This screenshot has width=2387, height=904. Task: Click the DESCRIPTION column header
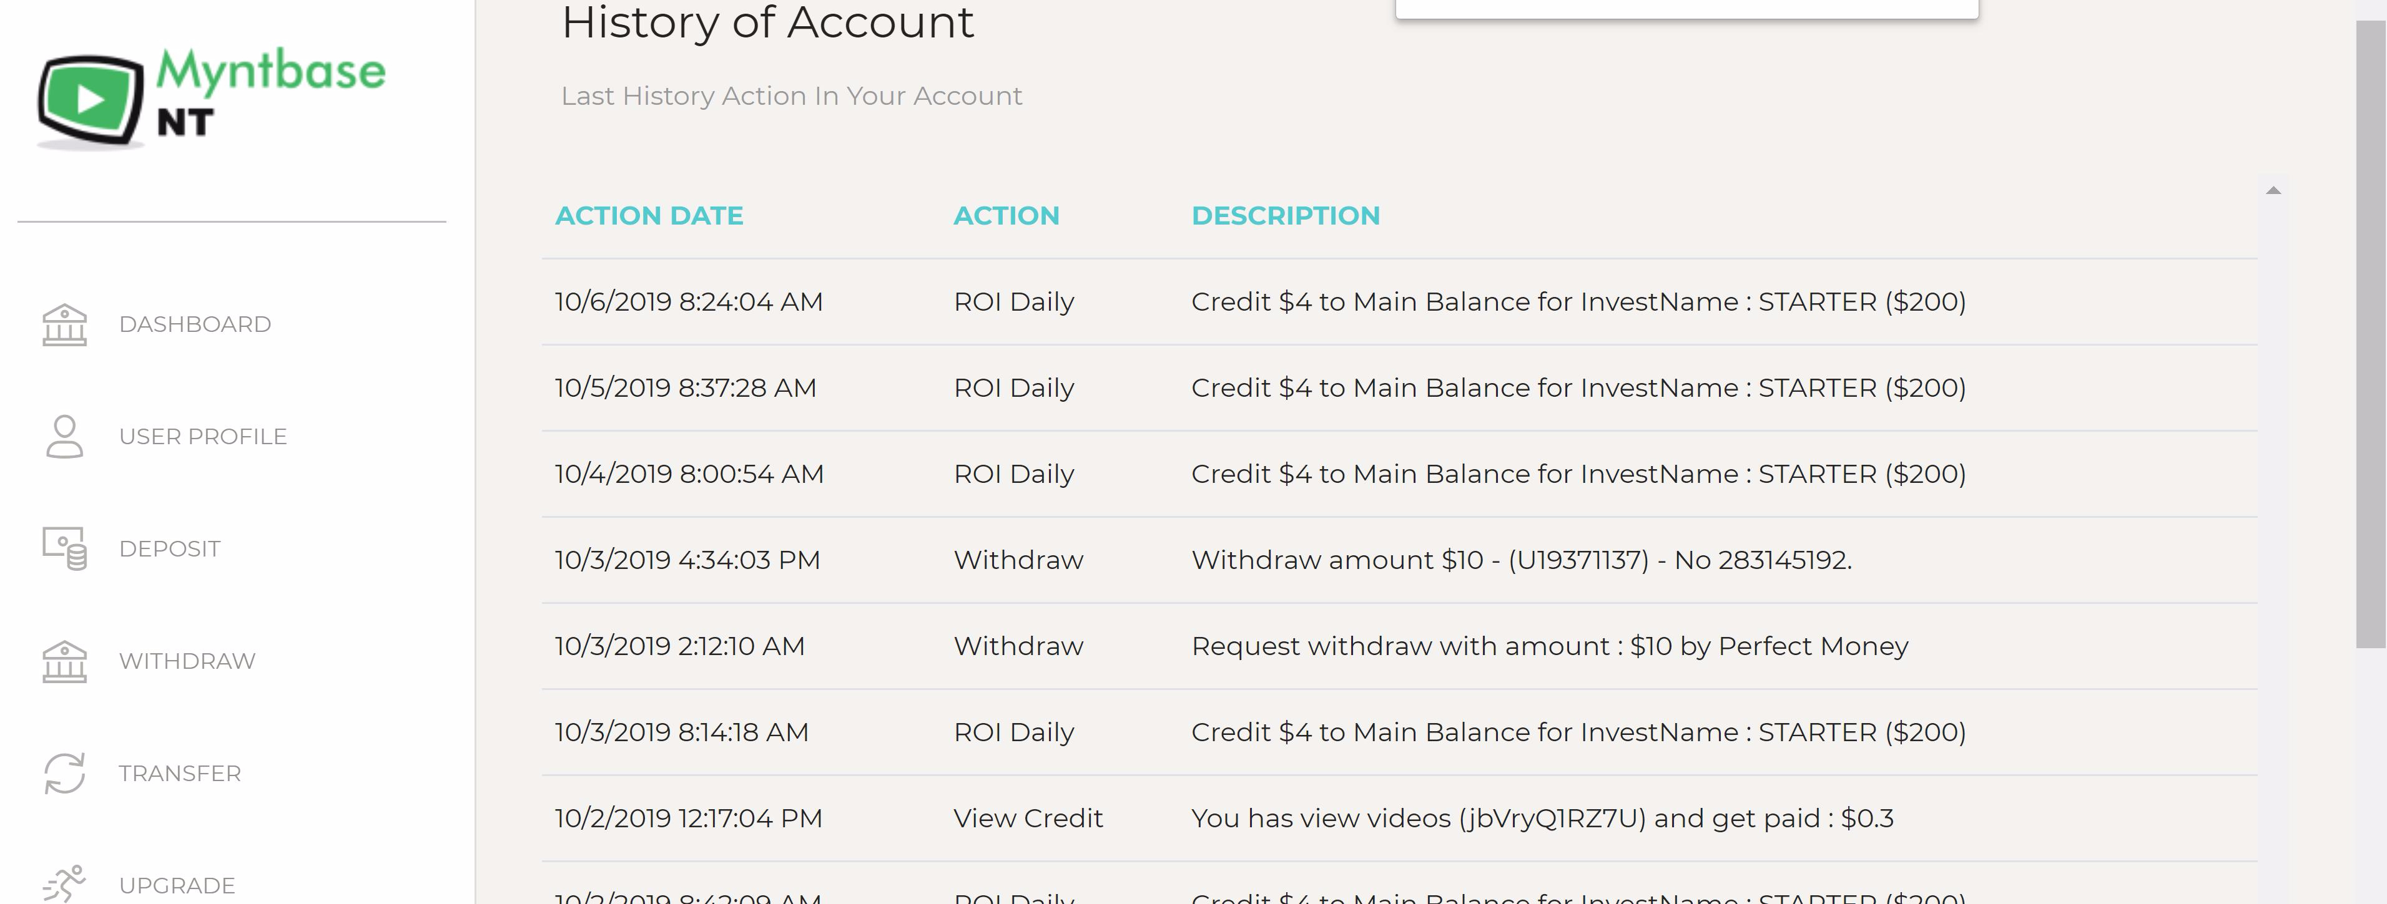click(1285, 216)
